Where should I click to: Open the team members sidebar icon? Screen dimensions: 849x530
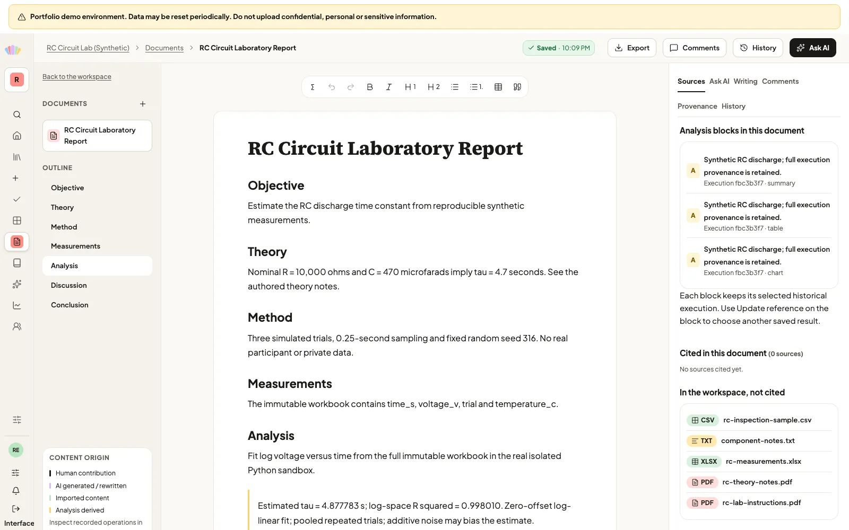coord(17,326)
